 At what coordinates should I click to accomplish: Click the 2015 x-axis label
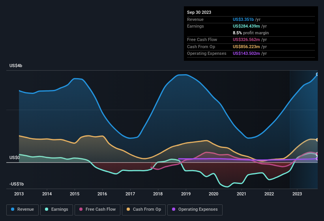[x=75, y=194]
